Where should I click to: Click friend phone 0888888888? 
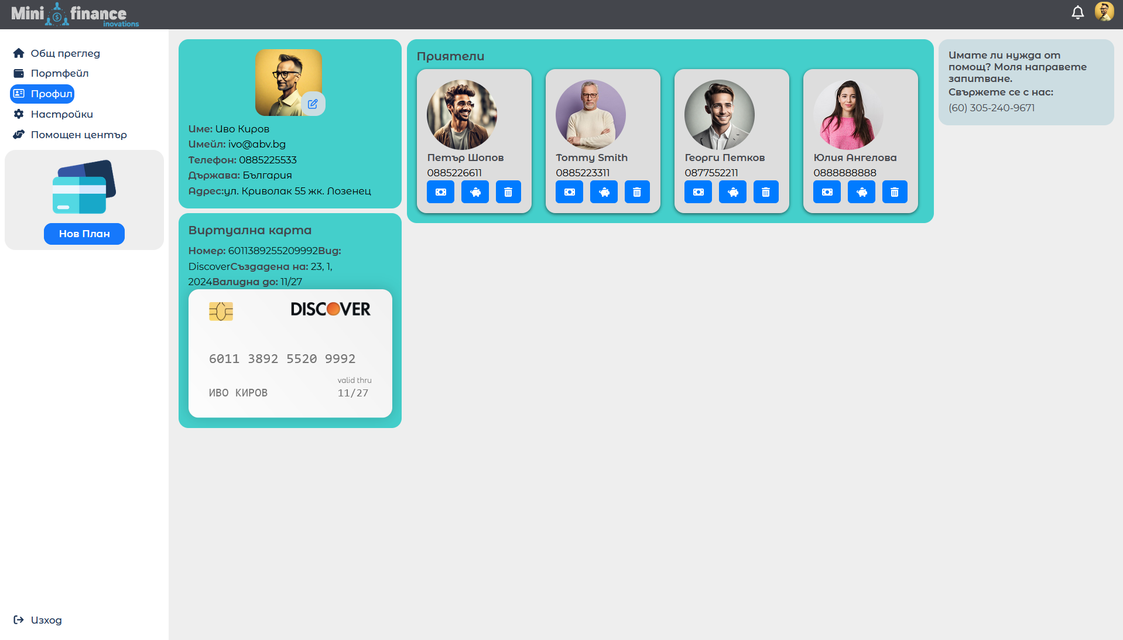845,173
